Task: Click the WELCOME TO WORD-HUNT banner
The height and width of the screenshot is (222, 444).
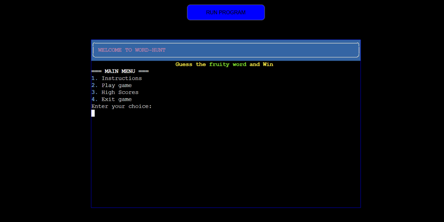Action: coord(131,50)
